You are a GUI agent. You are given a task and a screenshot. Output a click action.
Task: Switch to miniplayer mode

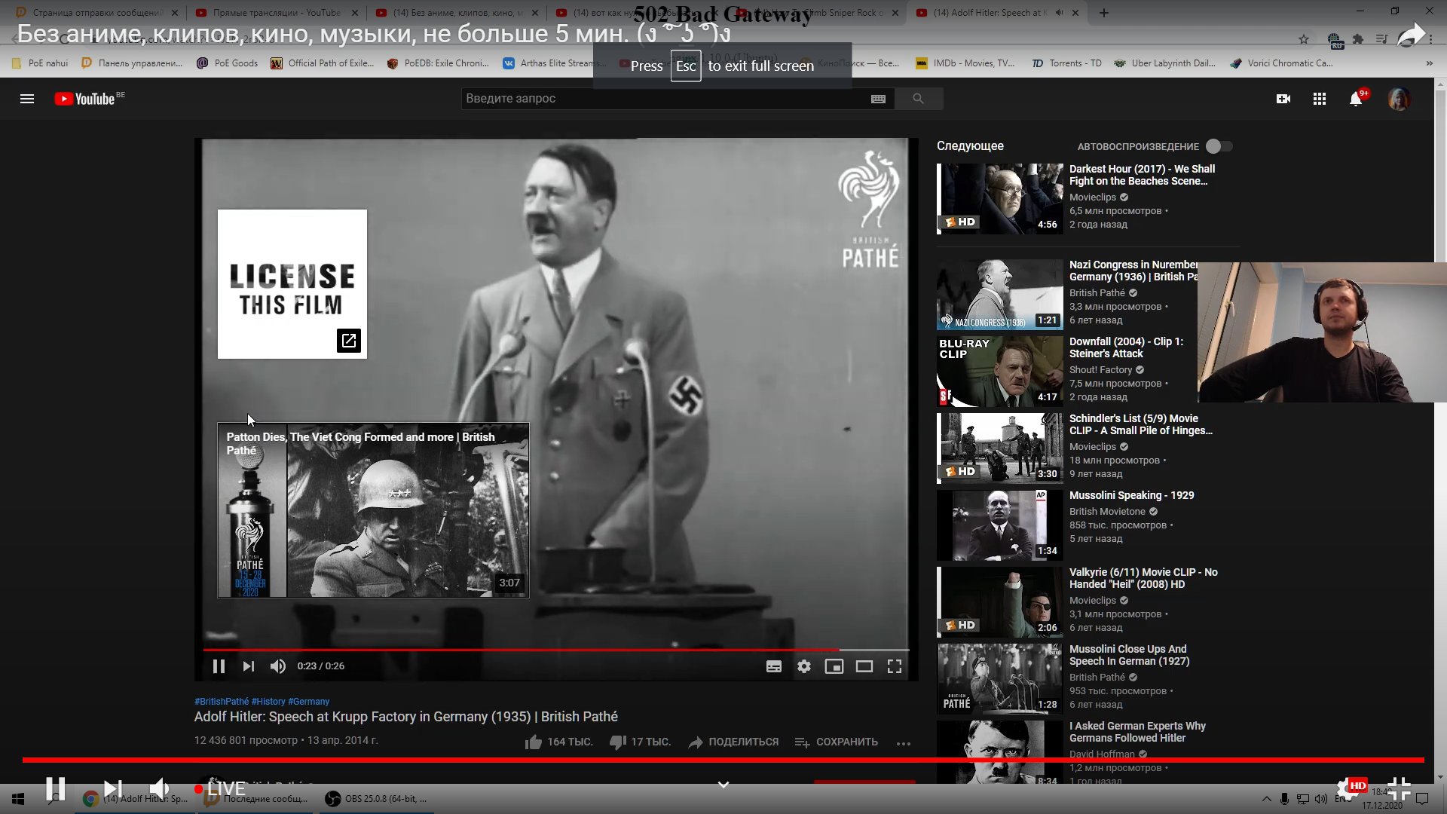[x=834, y=666]
